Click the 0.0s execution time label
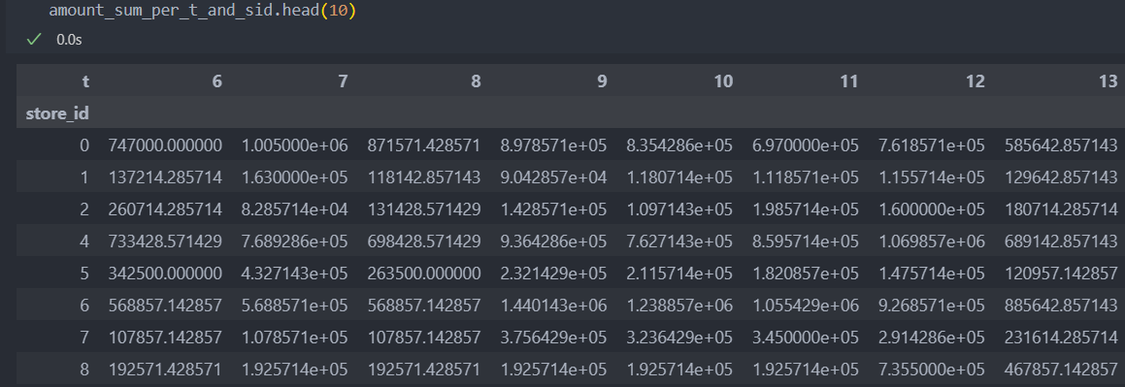This screenshot has width=1125, height=387. [69, 40]
